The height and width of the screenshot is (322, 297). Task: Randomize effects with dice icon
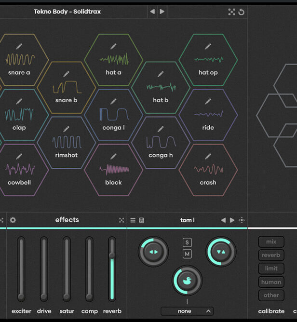(x=121, y=220)
